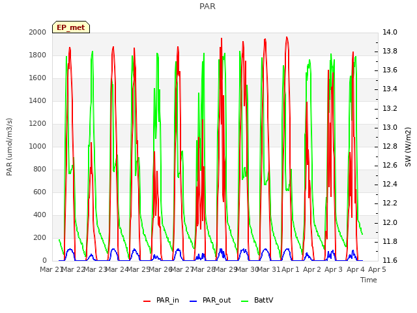417x313 pixels.
Task: Select the PAR_in legend label
Action: (x=167, y=300)
